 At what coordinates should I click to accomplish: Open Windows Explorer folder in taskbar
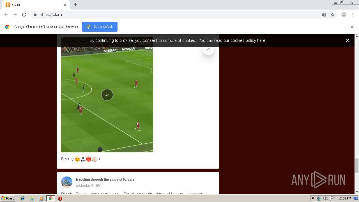tap(32, 198)
